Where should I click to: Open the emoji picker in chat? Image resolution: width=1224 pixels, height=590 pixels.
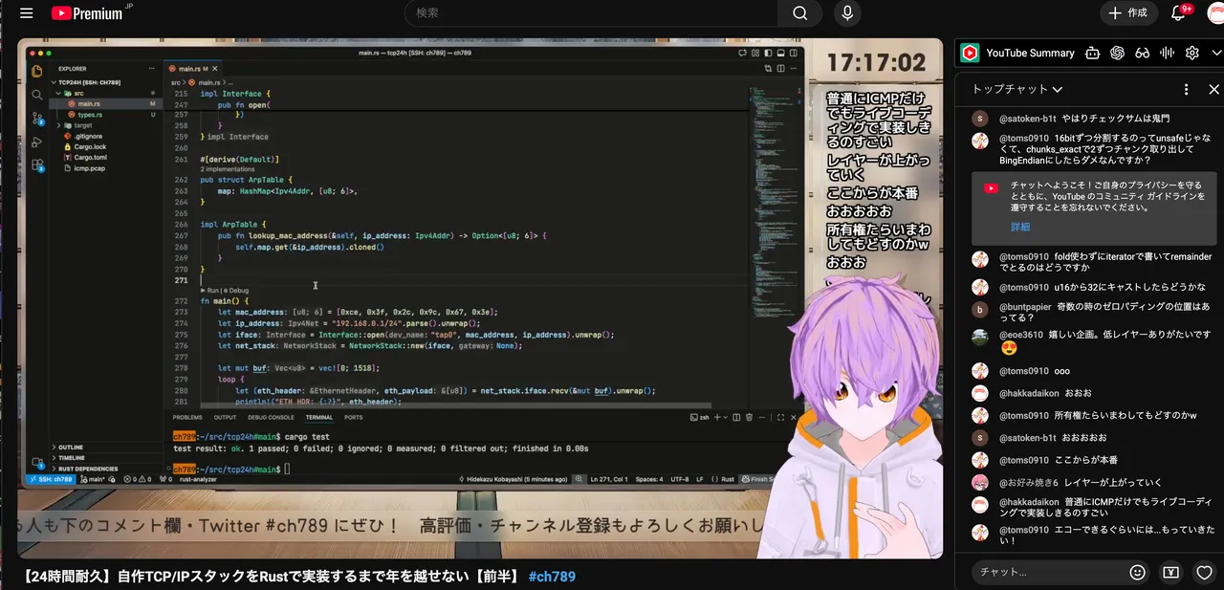[1137, 572]
